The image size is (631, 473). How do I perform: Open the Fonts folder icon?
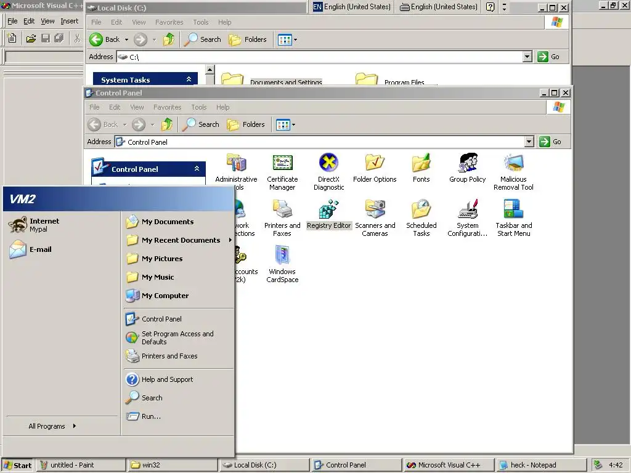(x=421, y=168)
